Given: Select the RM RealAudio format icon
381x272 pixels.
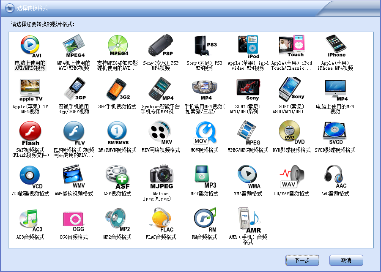Looking at the screenshot, I should point(205,220).
